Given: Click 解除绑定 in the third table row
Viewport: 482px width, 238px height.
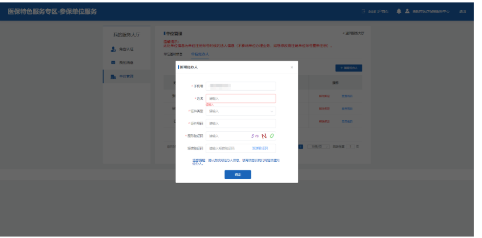Looking at the screenshot, I should 324,122.
